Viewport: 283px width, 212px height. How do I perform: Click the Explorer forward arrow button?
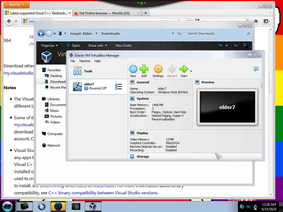[x=49, y=33]
